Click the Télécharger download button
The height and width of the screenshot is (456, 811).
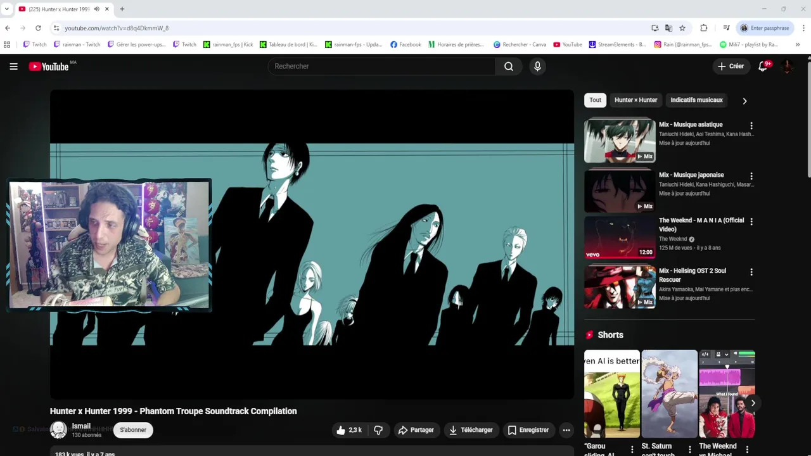pos(471,430)
